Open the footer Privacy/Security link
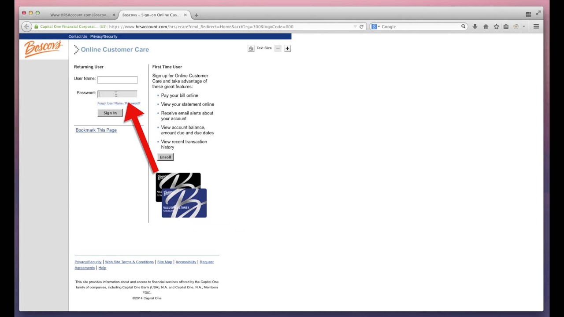Viewport: 564px width, 317px height. [88, 262]
